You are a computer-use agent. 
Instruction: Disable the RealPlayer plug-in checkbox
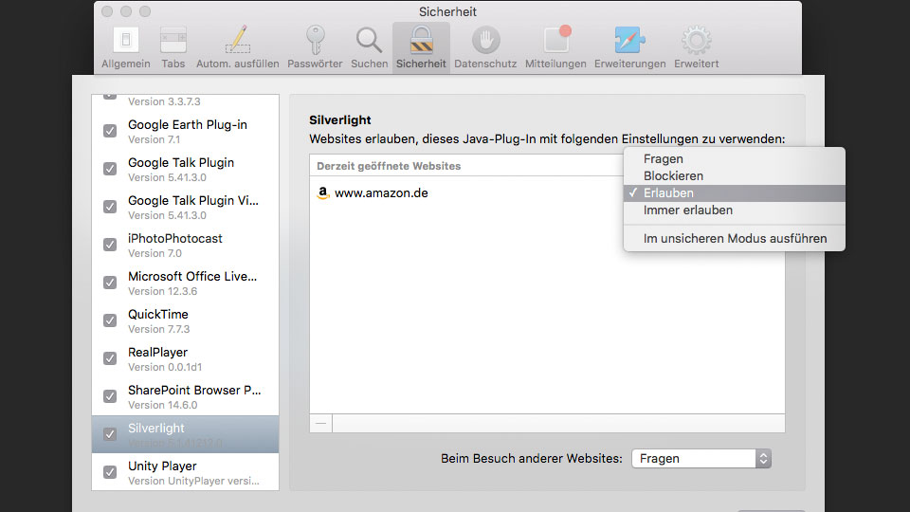click(x=110, y=358)
